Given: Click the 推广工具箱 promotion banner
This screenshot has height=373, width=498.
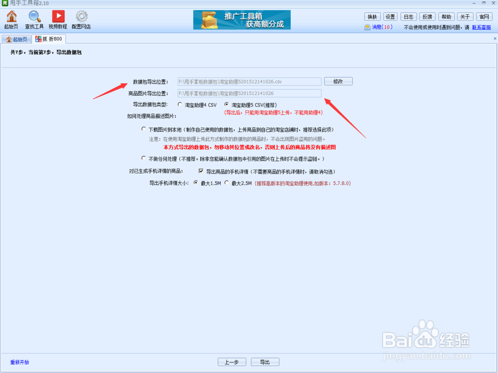Looking at the screenshot, I should pyautogui.click(x=242, y=20).
